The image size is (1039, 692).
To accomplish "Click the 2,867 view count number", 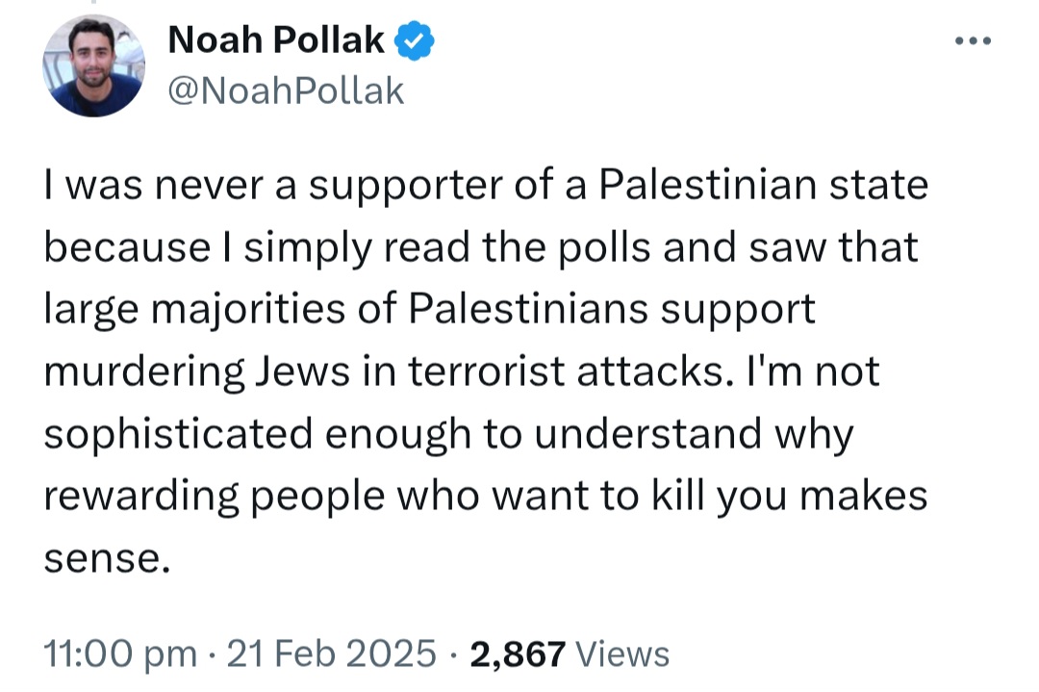I will click(517, 654).
